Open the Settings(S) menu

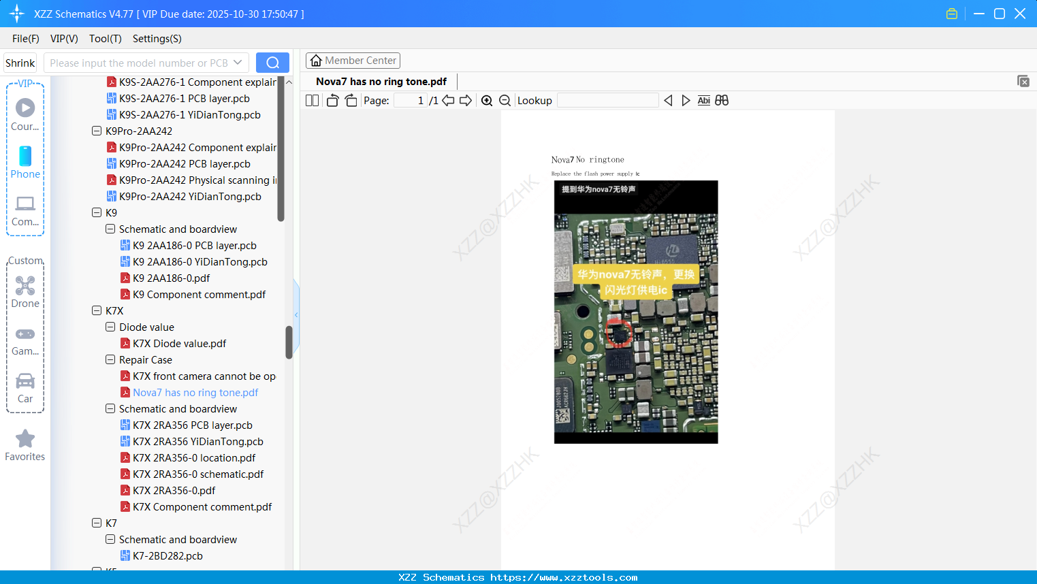[x=157, y=39]
